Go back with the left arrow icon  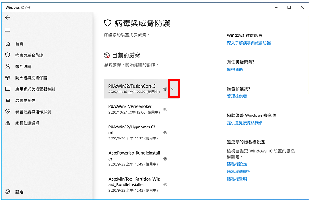point(8,17)
